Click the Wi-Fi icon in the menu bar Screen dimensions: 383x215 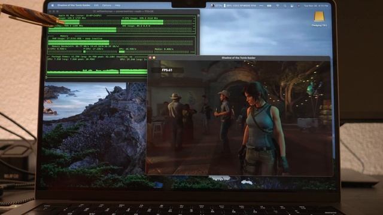[x=278, y=5]
